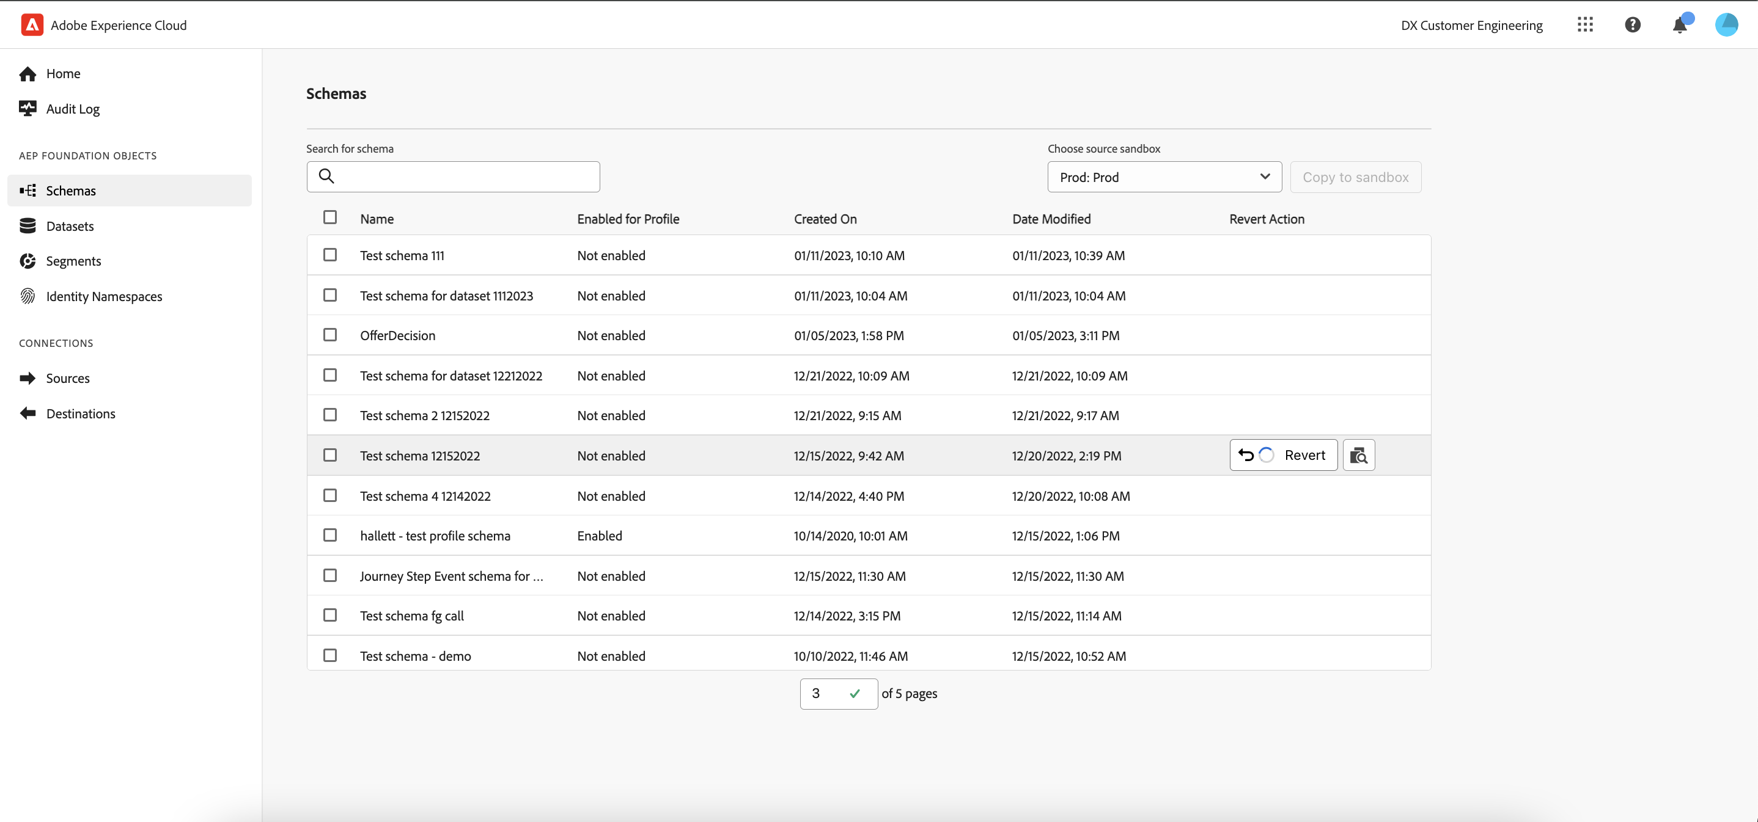Open the app switcher grid icon
1758x822 pixels.
[x=1584, y=25]
